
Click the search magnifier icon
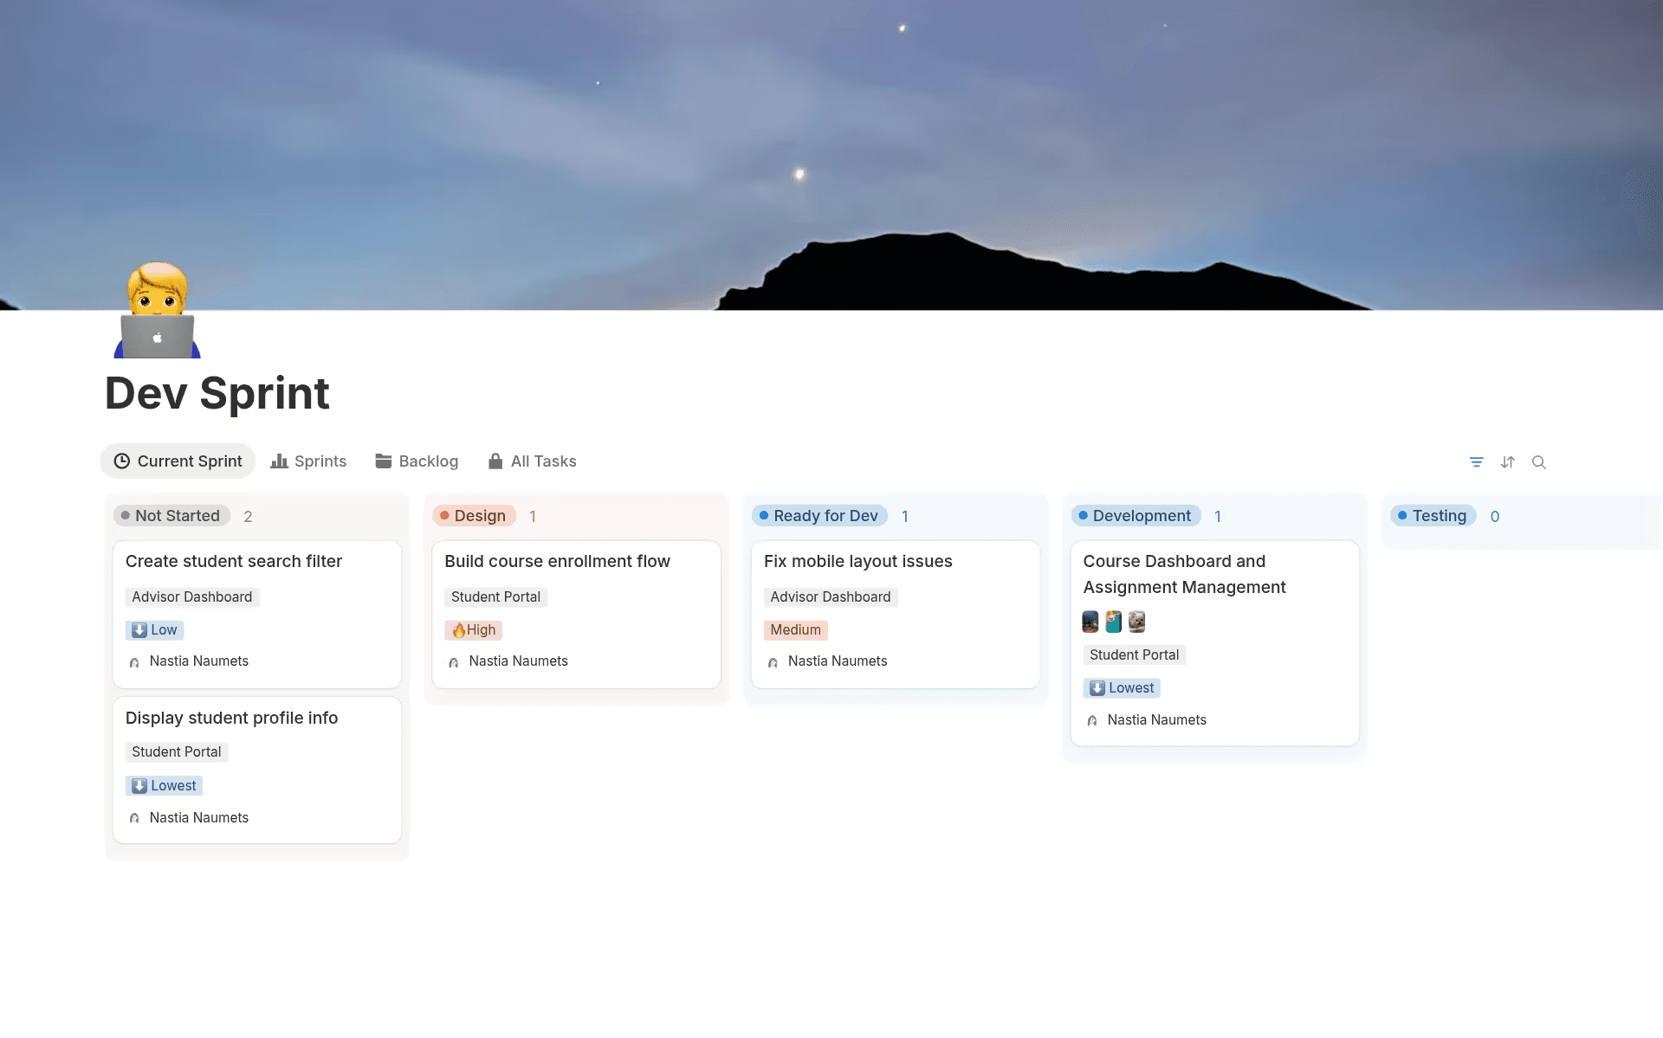pyautogui.click(x=1539, y=461)
